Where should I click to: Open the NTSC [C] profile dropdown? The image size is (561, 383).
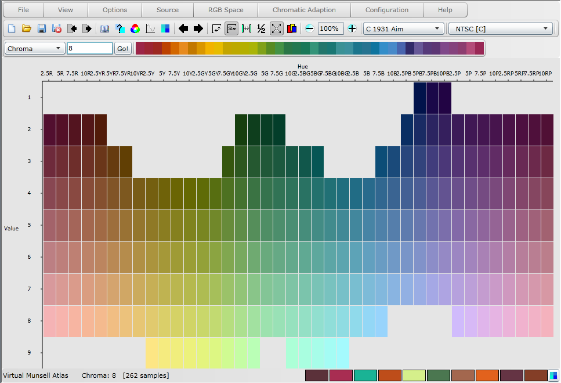(500, 28)
